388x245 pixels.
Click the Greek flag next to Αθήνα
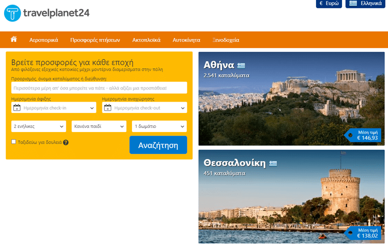(241, 66)
